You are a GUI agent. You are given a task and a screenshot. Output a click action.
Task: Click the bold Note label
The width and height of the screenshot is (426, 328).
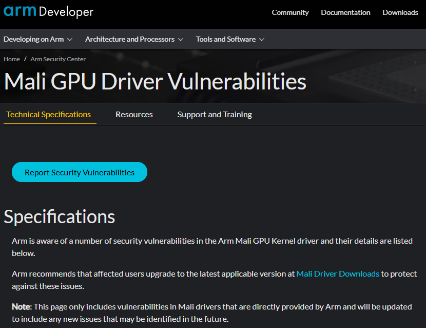click(x=22, y=307)
